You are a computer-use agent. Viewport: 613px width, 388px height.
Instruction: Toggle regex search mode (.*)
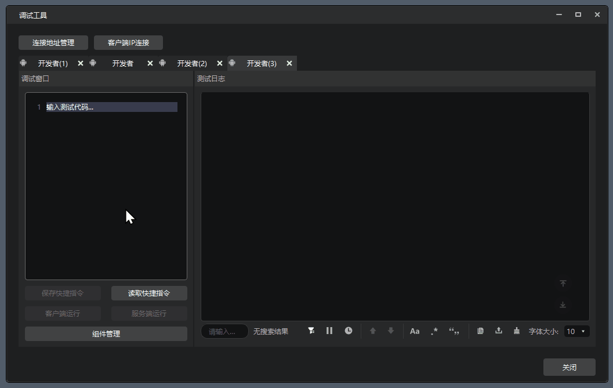tap(434, 331)
